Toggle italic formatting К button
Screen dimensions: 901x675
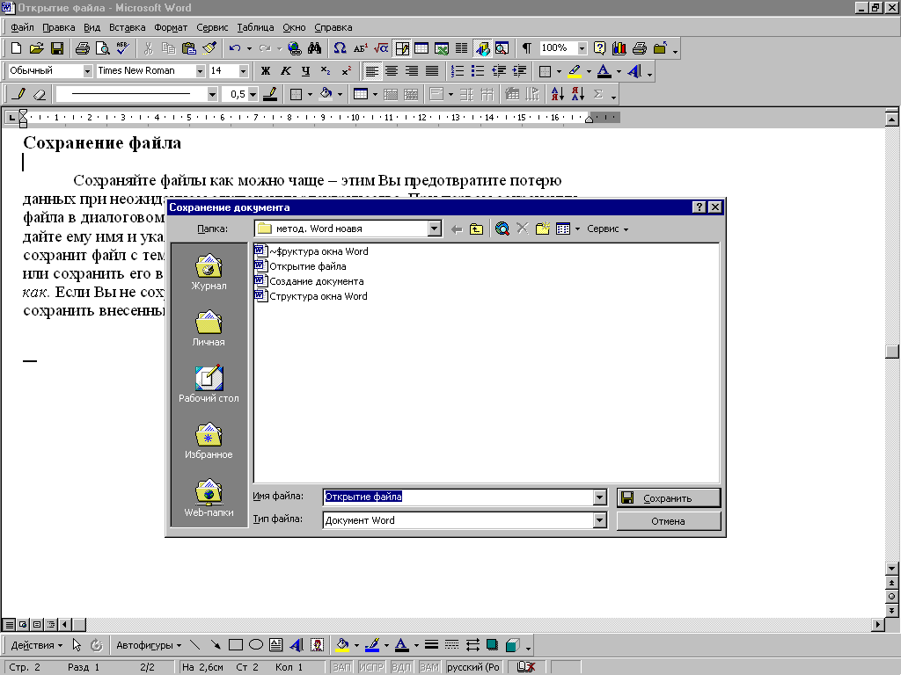[x=286, y=70]
